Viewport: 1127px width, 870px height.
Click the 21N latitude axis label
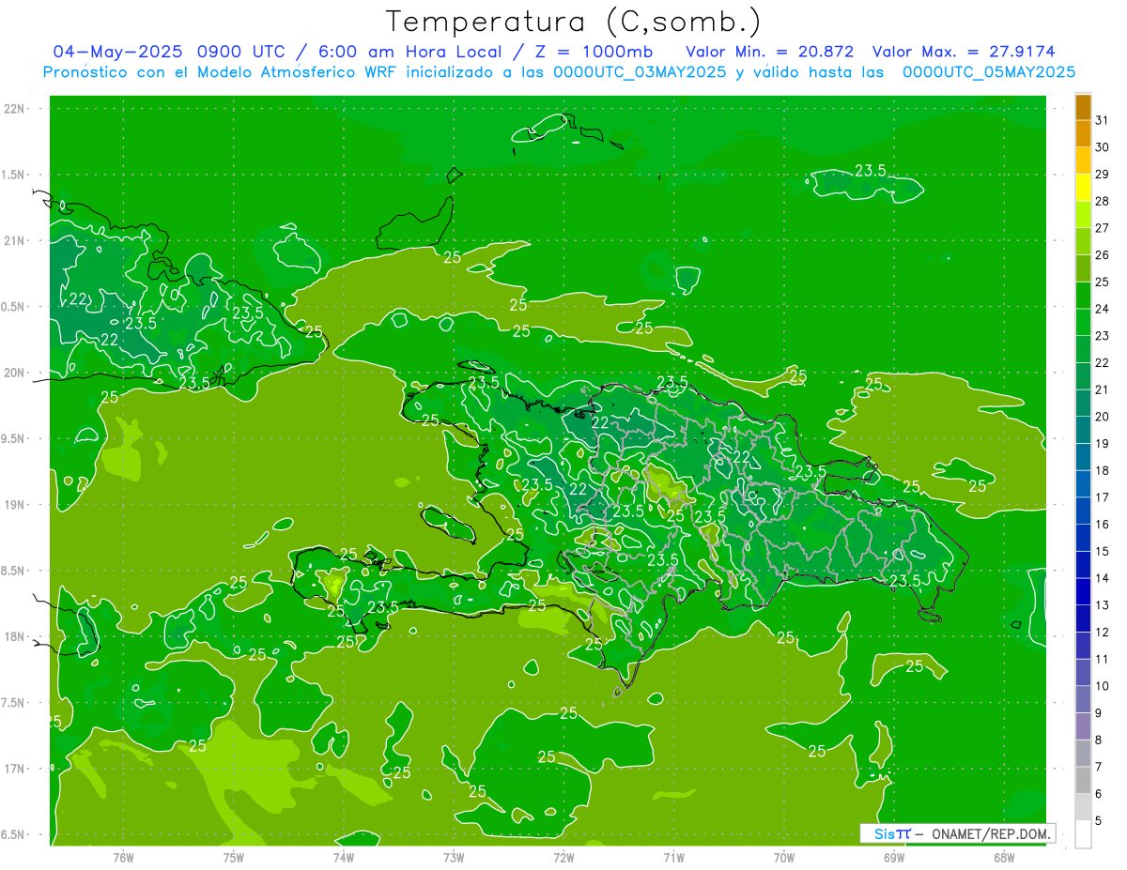tap(13, 240)
